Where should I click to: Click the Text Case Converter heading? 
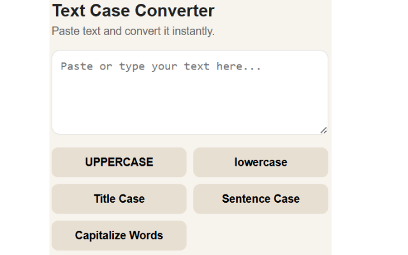(x=133, y=11)
